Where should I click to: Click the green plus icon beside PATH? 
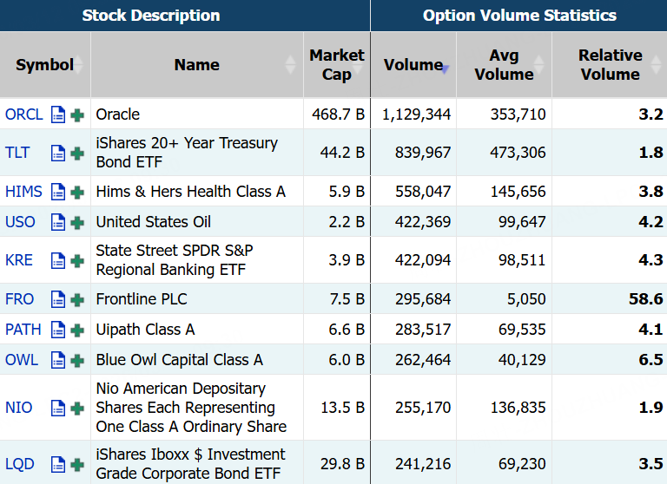(77, 330)
